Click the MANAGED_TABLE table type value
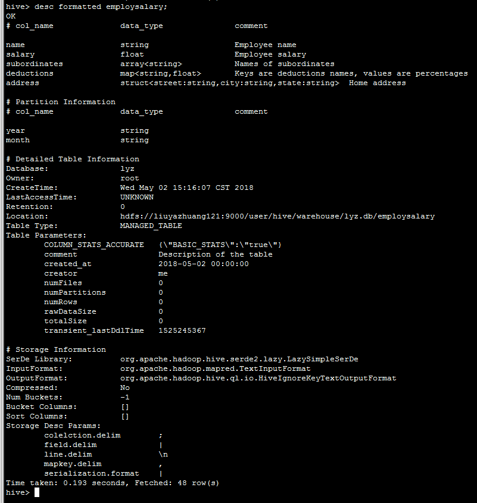This screenshot has width=477, height=503. coord(151,226)
